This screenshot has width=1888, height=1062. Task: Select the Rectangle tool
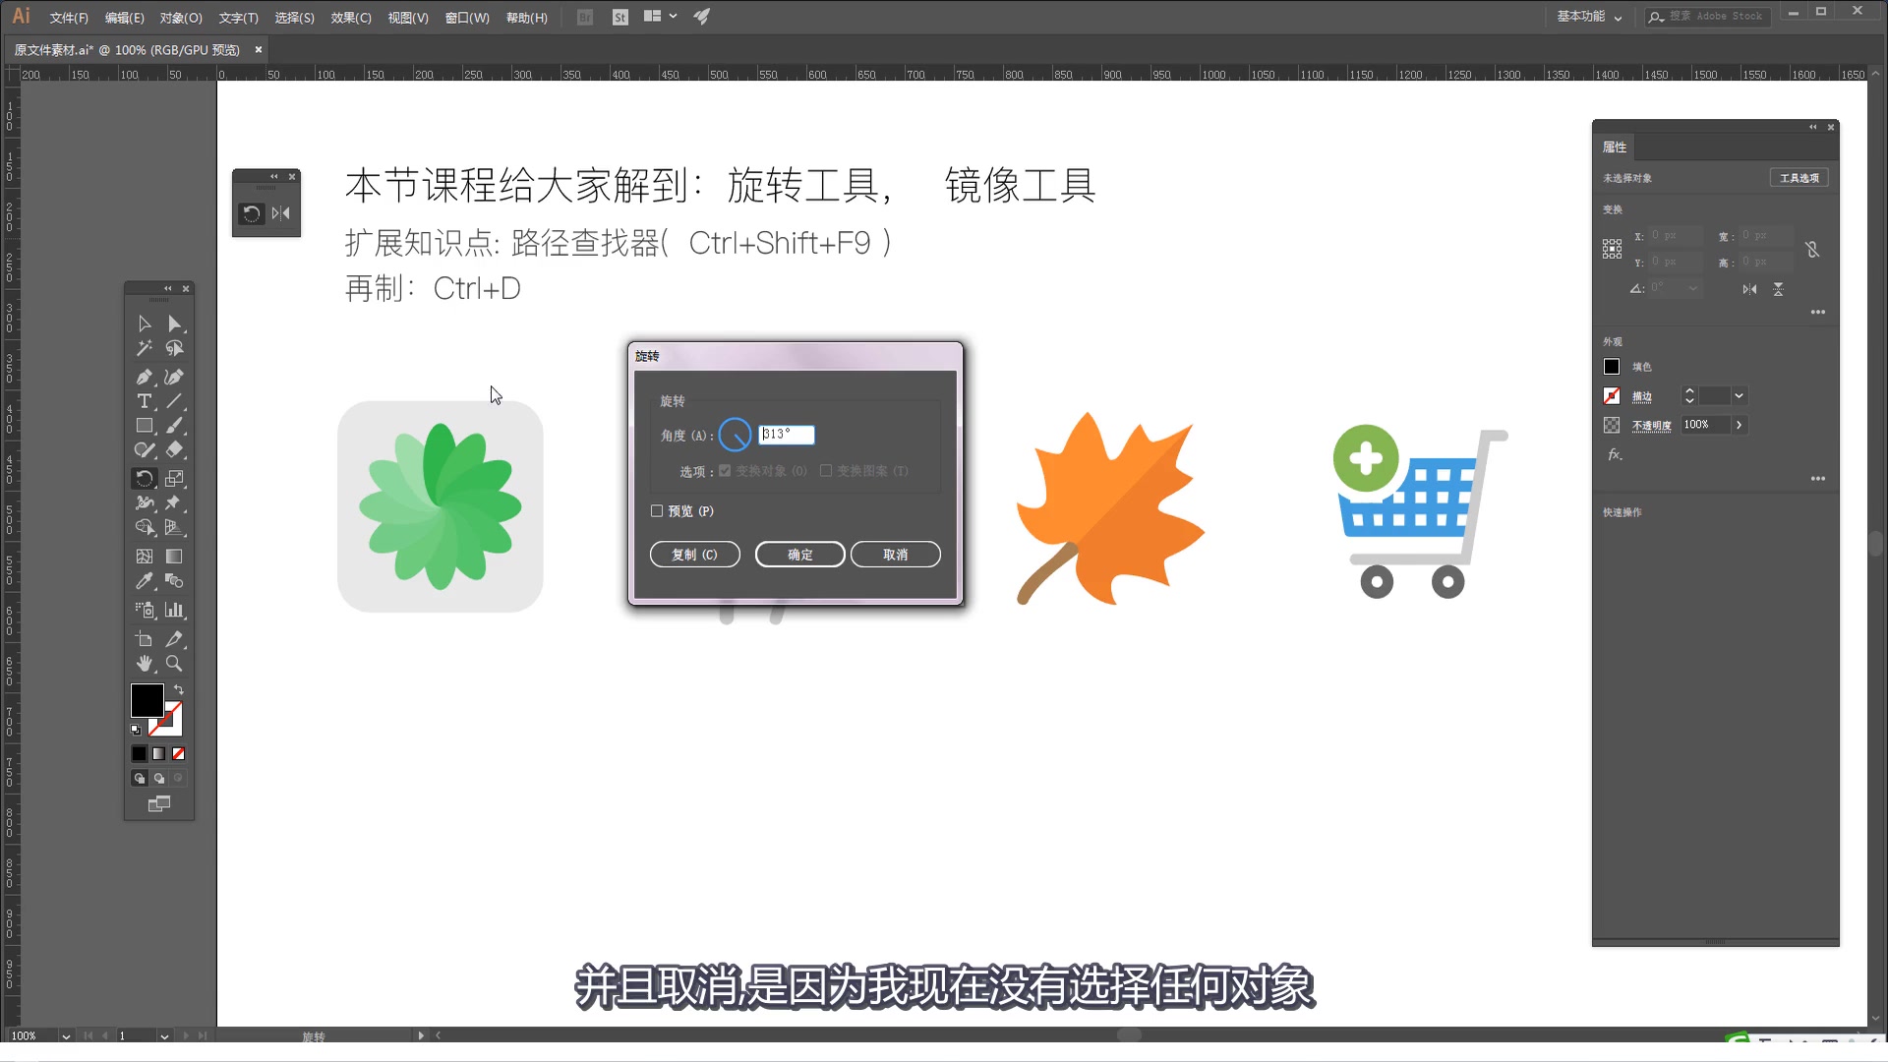pos(145,426)
